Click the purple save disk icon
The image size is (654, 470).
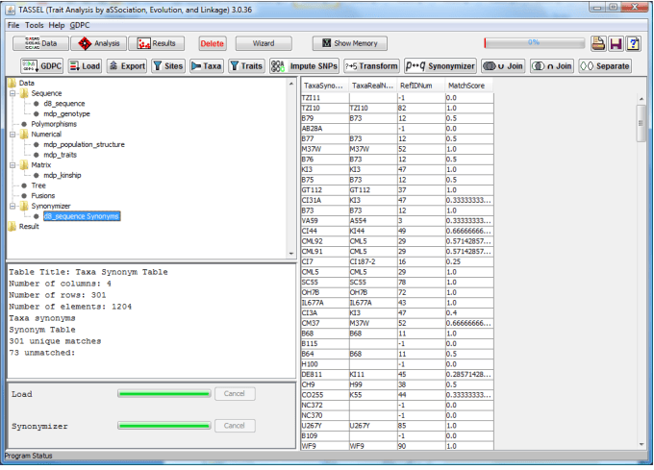pos(616,43)
